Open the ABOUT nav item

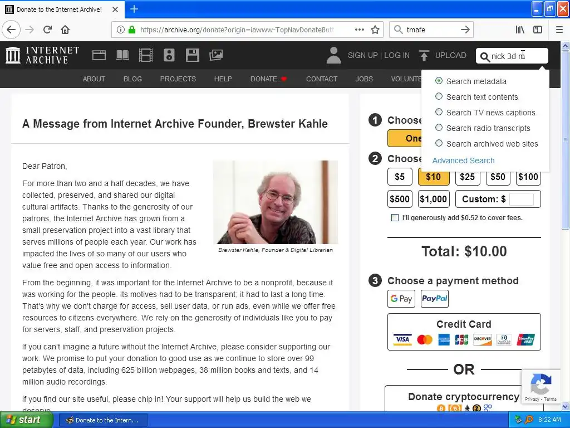(x=94, y=79)
